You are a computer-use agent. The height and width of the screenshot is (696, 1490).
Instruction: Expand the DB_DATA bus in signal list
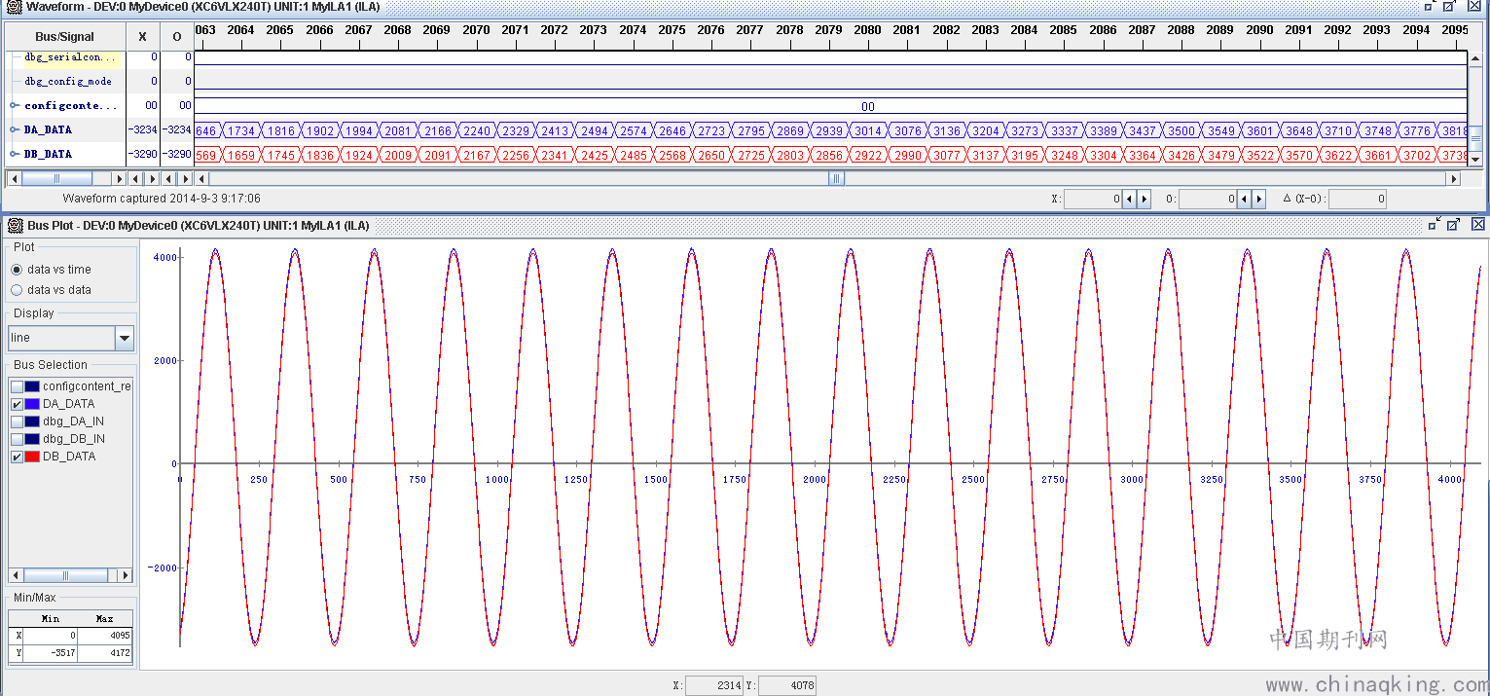[14, 154]
